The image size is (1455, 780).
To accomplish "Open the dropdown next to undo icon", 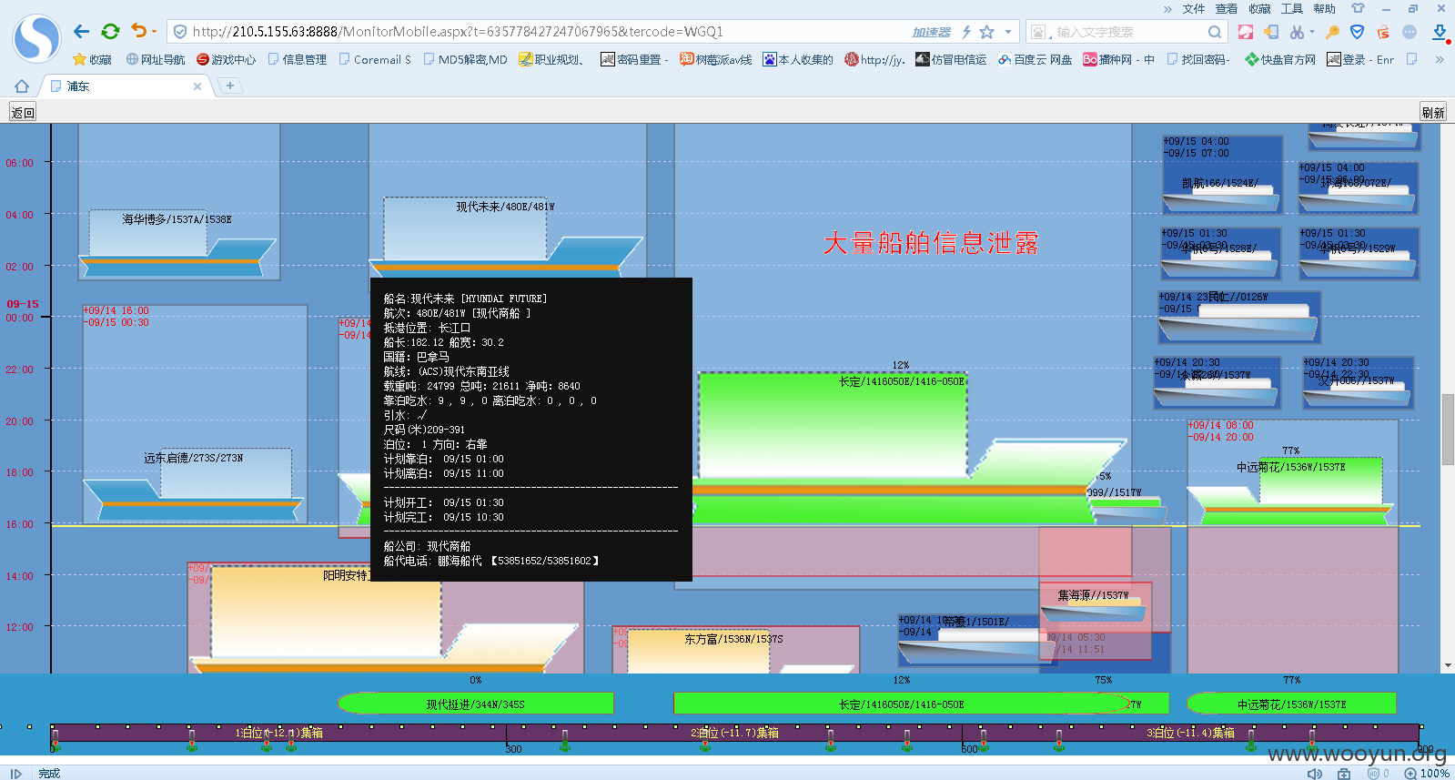I will 154,32.
